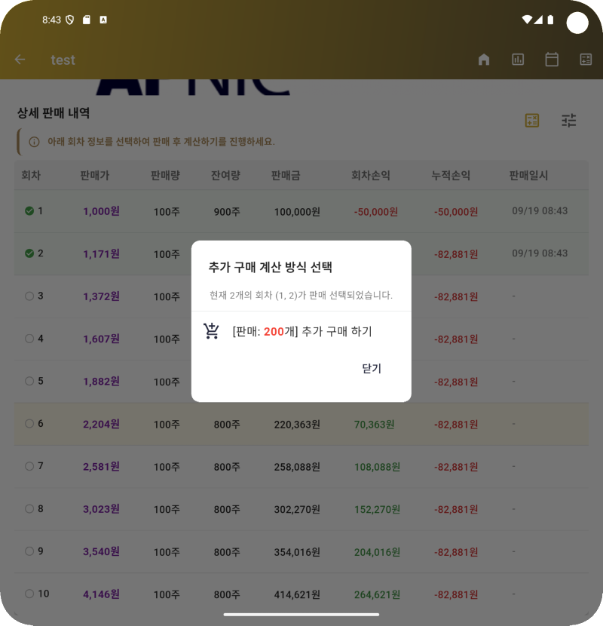The height and width of the screenshot is (626, 603).
Task: Uncheck the green check for round 1
Action: click(29, 211)
